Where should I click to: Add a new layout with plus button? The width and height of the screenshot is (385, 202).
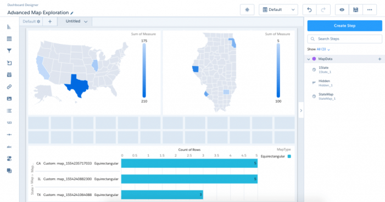tap(50, 21)
